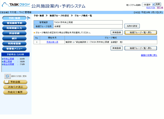
Task: Click highlighted 抽選グループ一覧へ戻る above the table
Action: [x=141, y=32]
